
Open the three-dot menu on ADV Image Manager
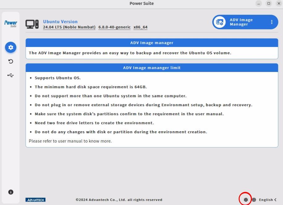[272, 22]
